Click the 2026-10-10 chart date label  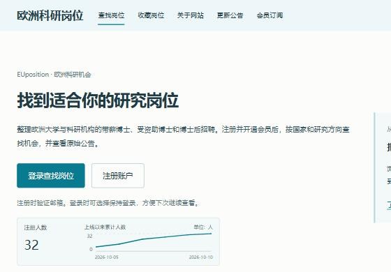pos(201,257)
